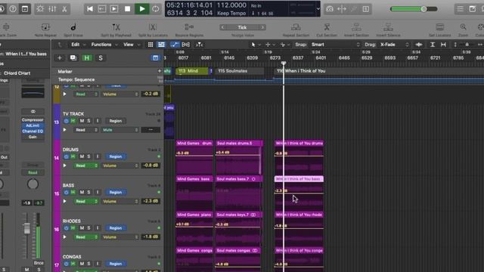Image resolution: width=484 pixels, height=272 pixels.
Task: Click the grid view icon in tracks menu bar
Action: click(150, 45)
